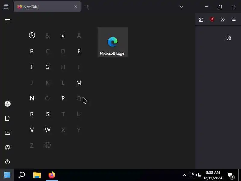Screen dimensions: 241x181
Task: Open the List all tabs dropdown
Action: tap(181, 7)
